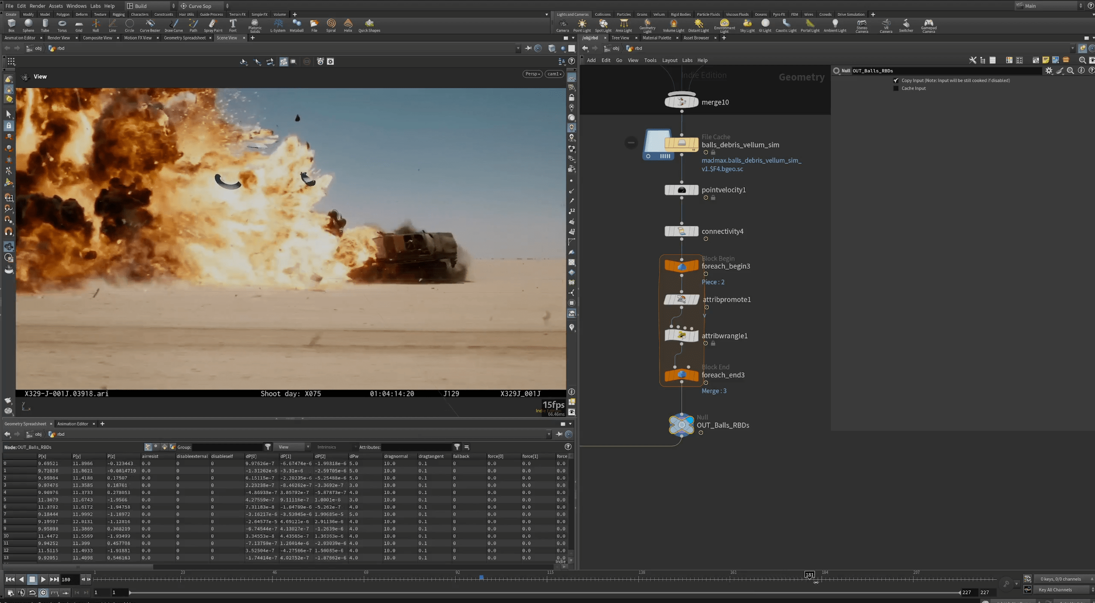Click the spreadsheet Attributes filter field
Screen dimensions: 1095x603
(416, 447)
